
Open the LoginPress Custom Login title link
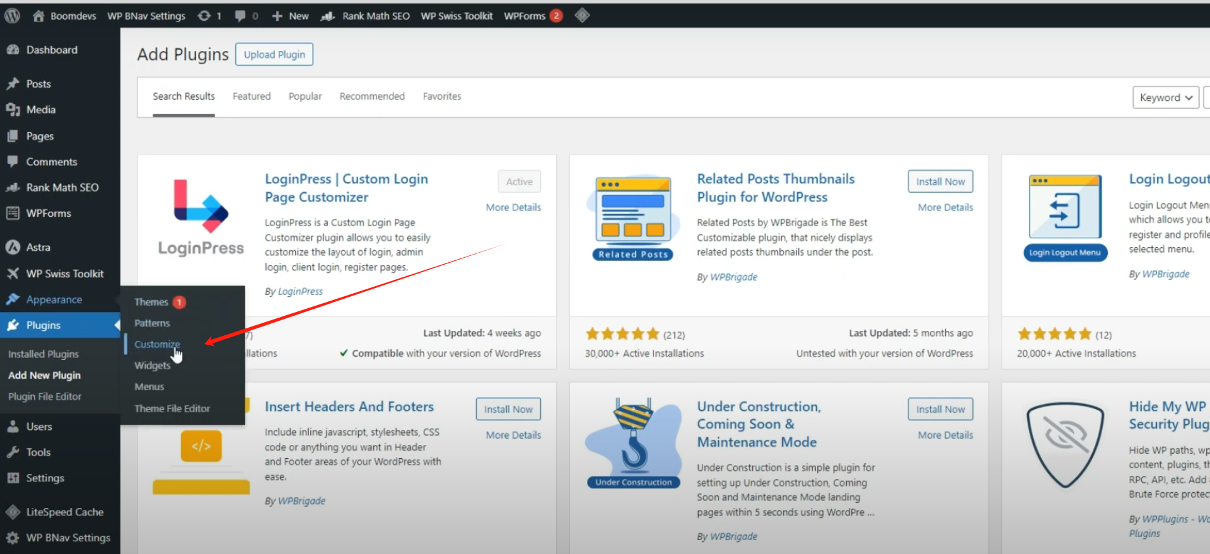(x=346, y=188)
